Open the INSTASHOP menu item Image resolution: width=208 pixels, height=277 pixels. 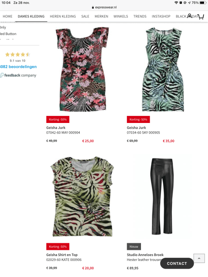pyautogui.click(x=161, y=17)
